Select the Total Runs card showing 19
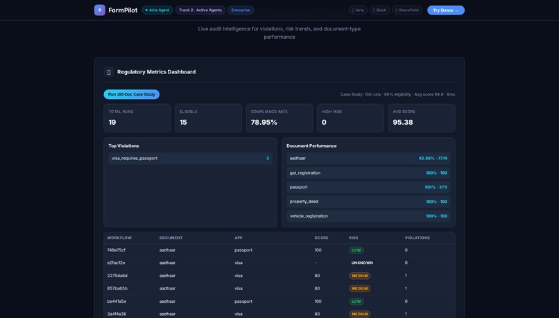Viewport: 559px width, 318px height. click(137, 118)
